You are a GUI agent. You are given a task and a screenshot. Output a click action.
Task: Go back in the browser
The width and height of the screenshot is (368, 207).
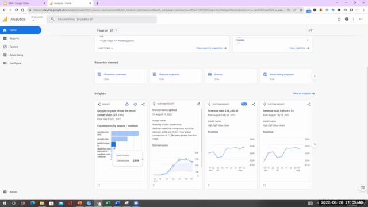[x=4, y=10]
